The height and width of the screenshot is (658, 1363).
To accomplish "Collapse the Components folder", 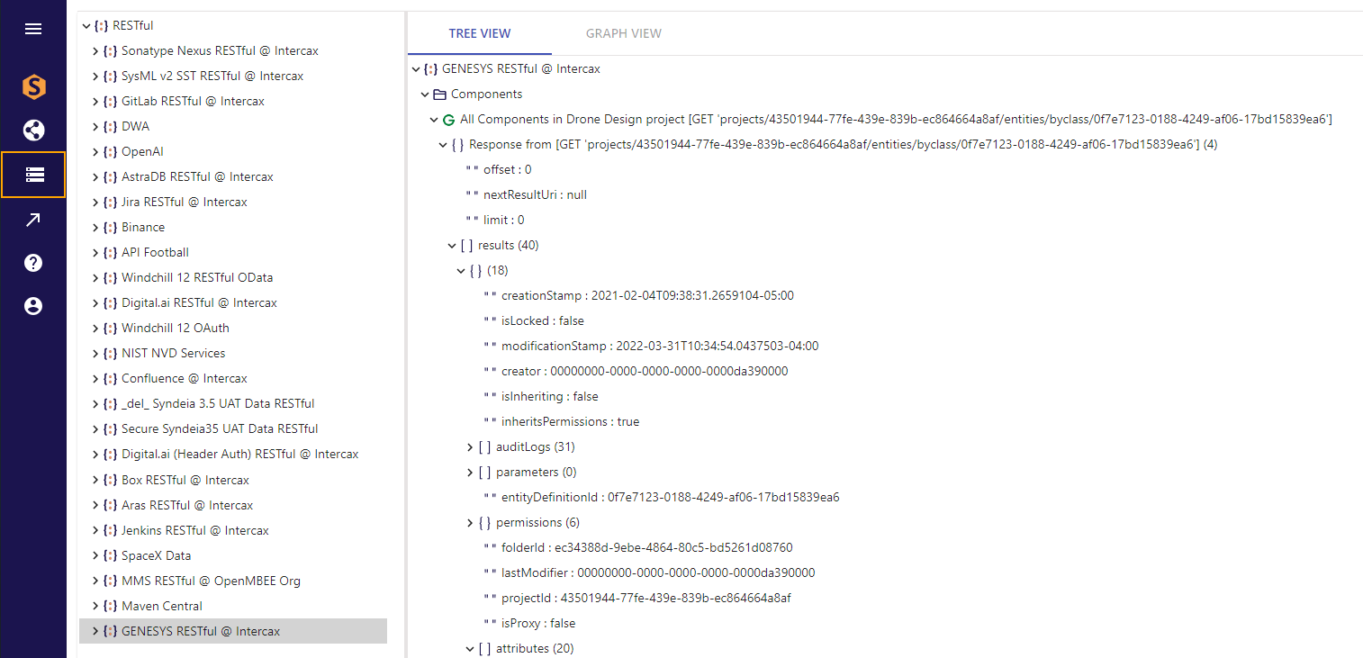I will (425, 94).
